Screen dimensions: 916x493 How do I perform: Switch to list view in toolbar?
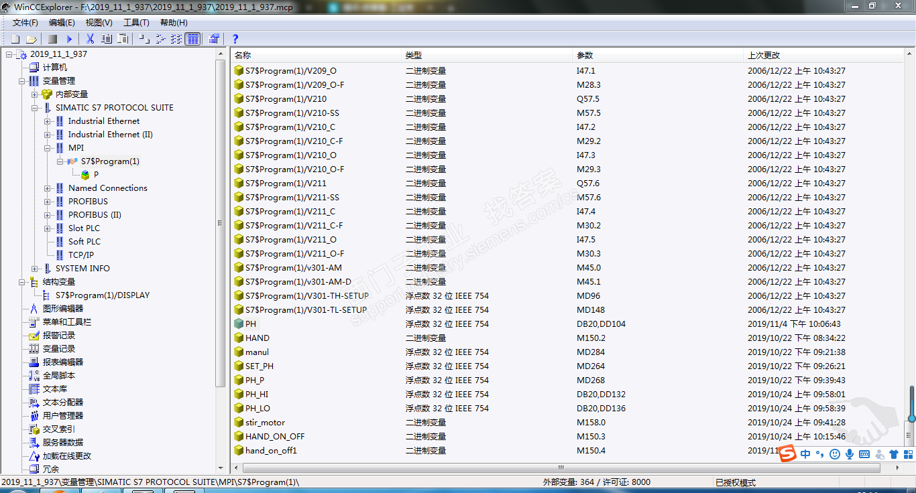tap(176, 39)
